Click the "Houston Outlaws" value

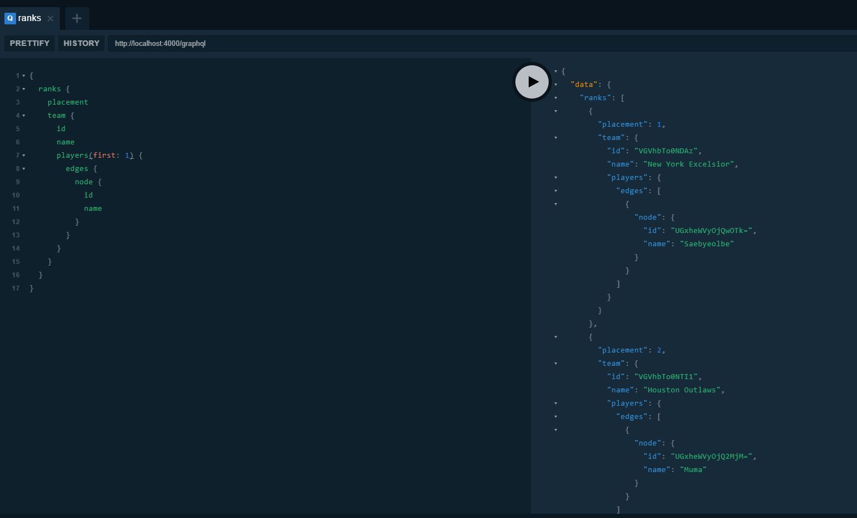click(682, 390)
